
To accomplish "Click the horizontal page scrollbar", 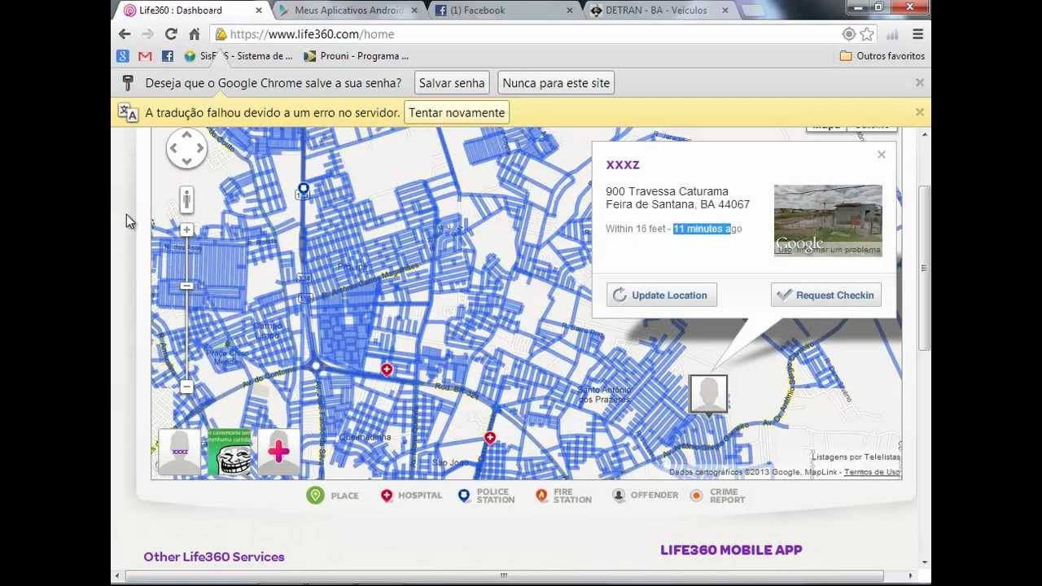I will click(x=503, y=575).
